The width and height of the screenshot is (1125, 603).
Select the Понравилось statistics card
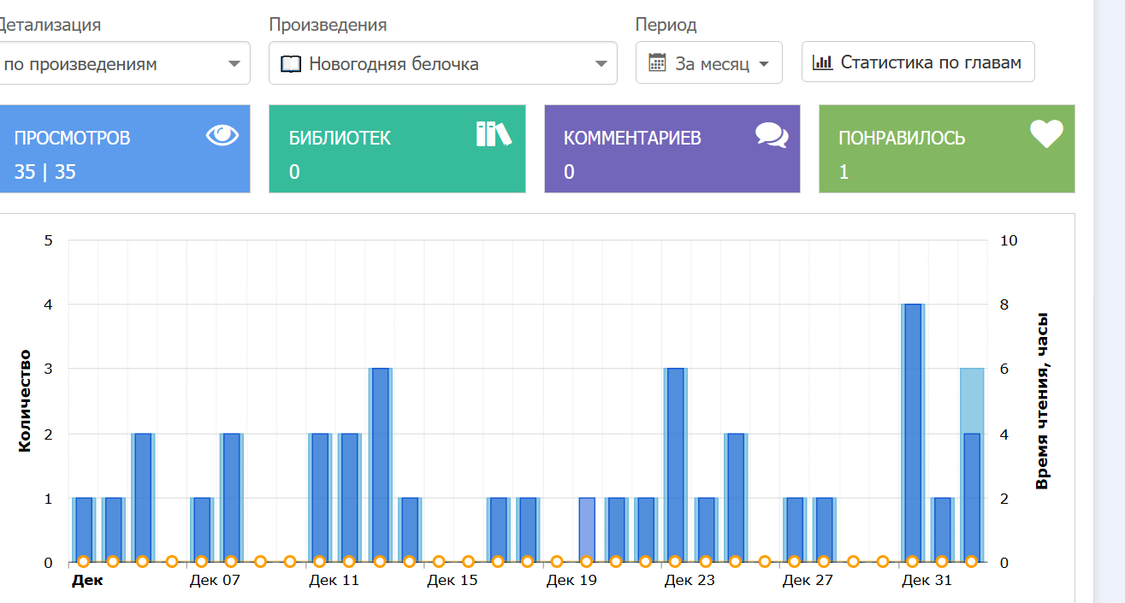click(946, 150)
